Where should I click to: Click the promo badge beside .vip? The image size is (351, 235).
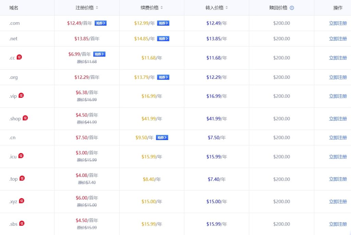[x=21, y=95]
